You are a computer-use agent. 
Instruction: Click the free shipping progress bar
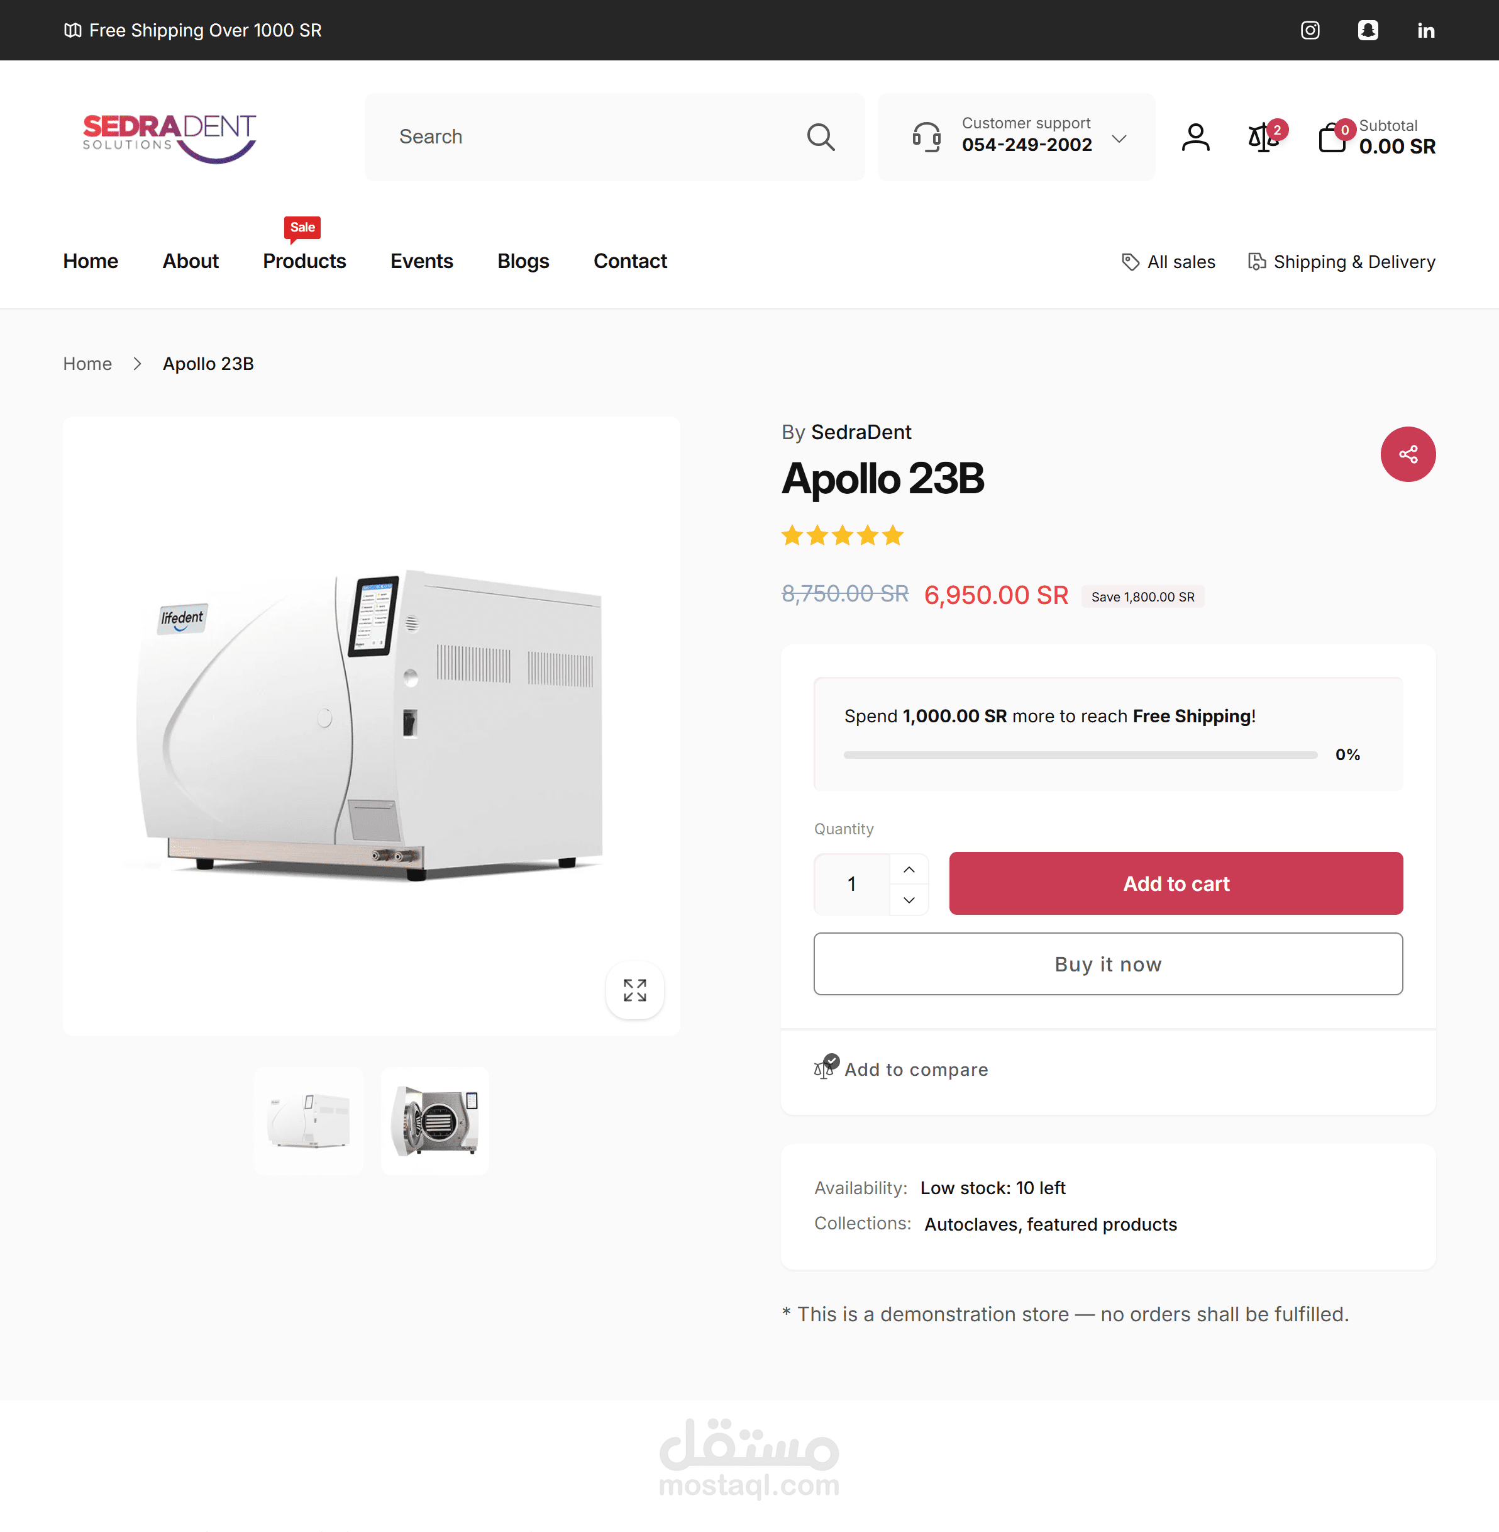tap(1080, 754)
